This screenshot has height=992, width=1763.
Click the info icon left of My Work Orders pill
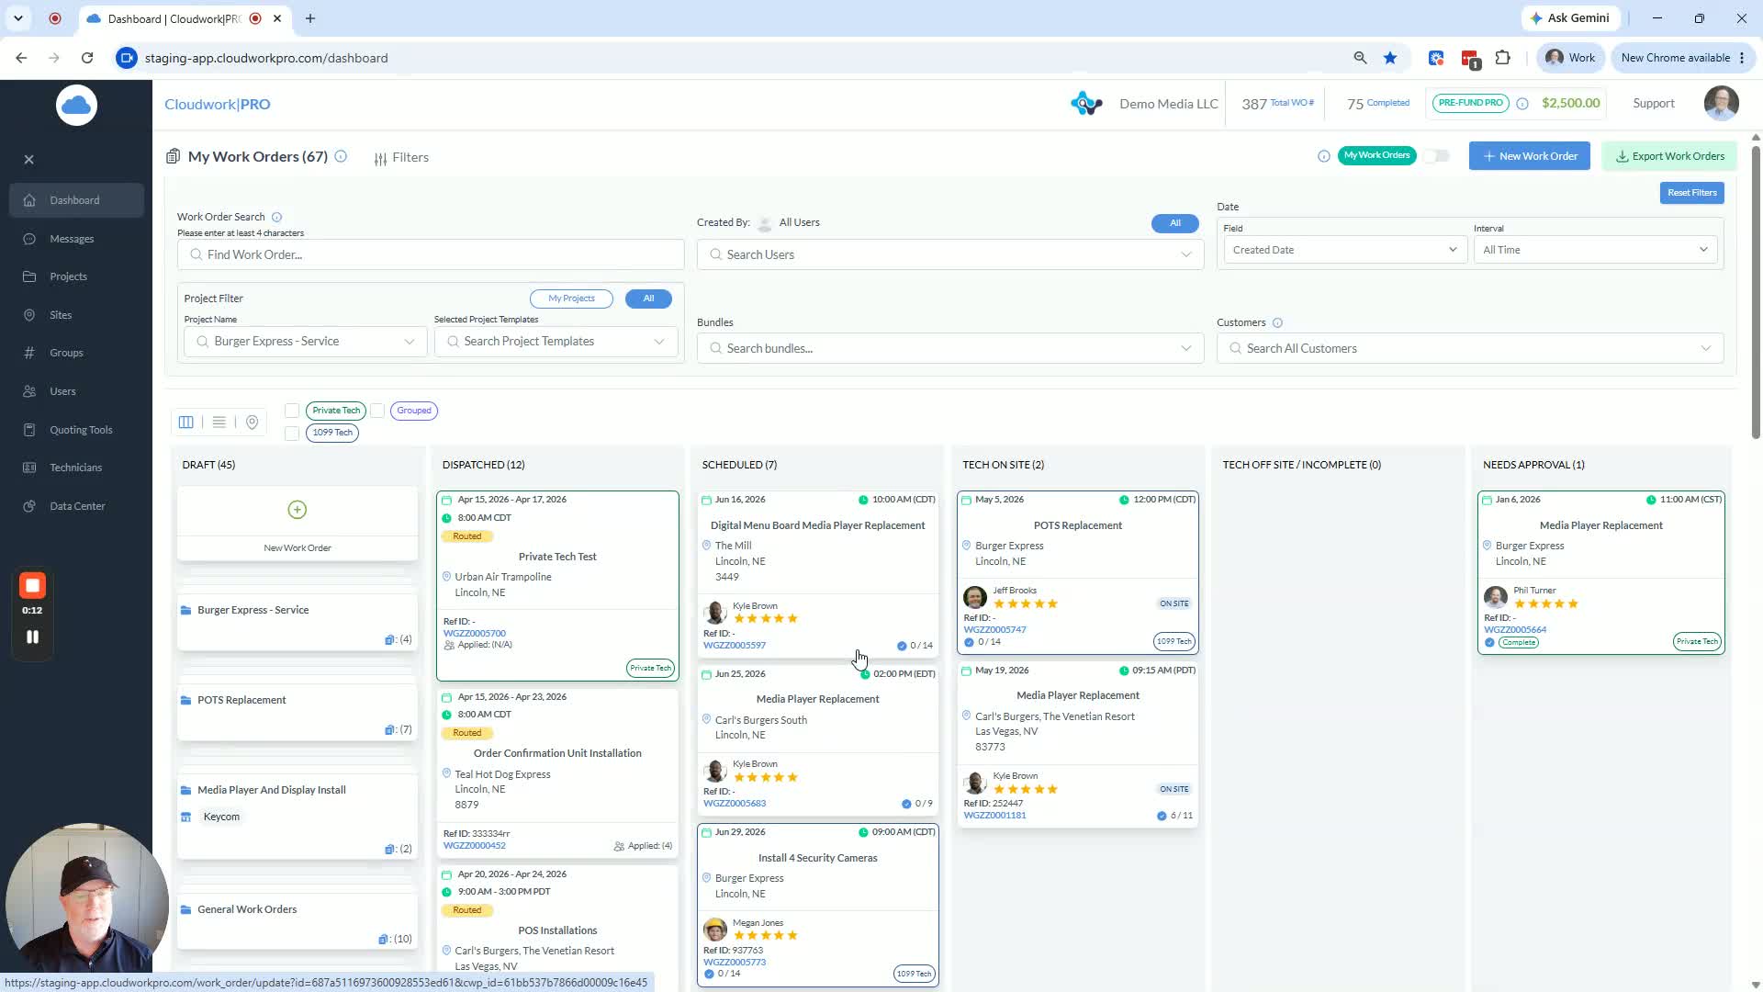[1323, 156]
